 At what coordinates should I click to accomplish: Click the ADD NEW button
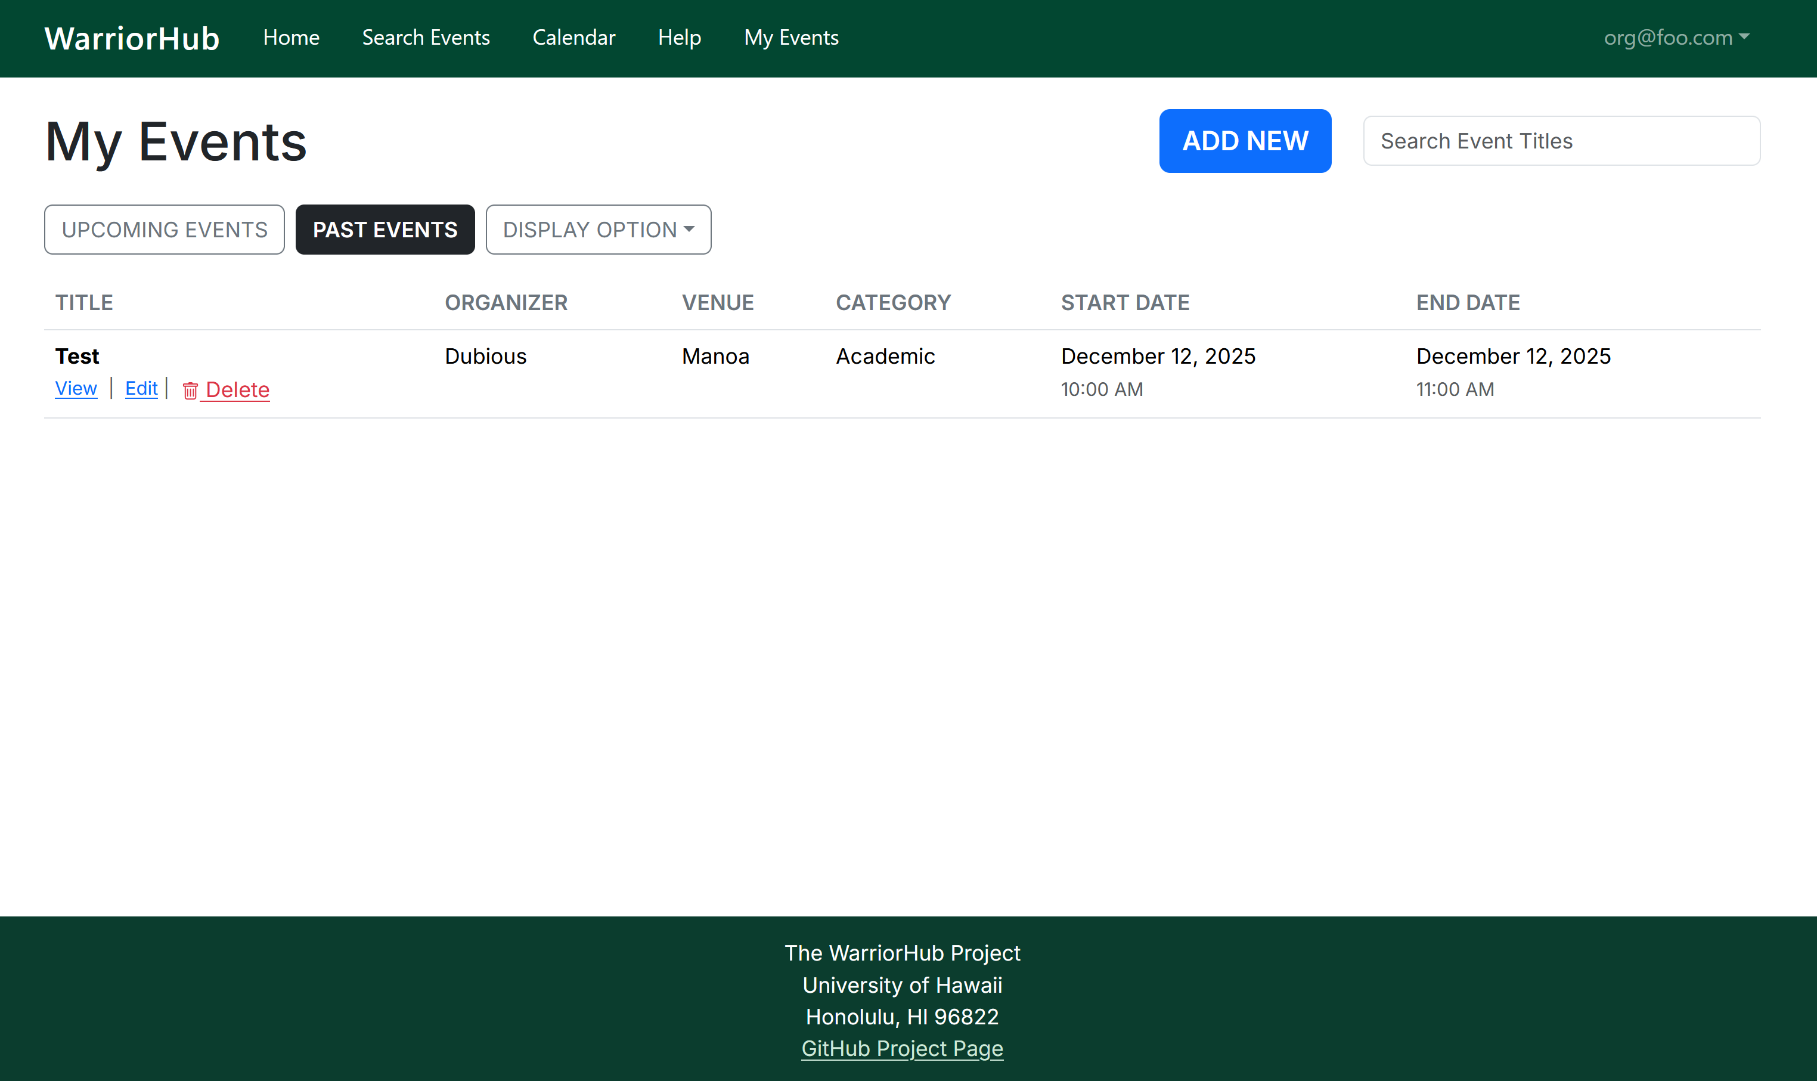pos(1245,141)
